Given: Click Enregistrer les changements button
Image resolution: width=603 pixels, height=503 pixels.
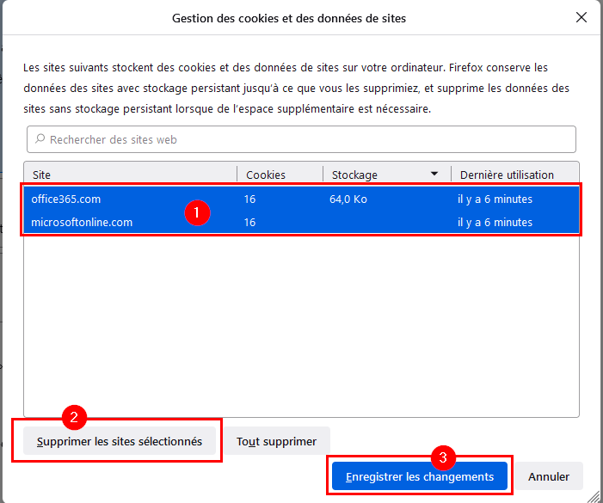Looking at the screenshot, I should pos(420,476).
